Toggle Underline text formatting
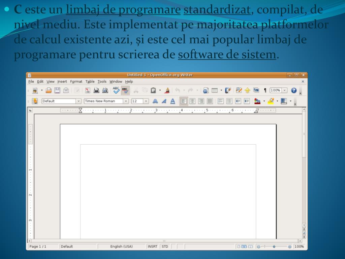 [173, 101]
